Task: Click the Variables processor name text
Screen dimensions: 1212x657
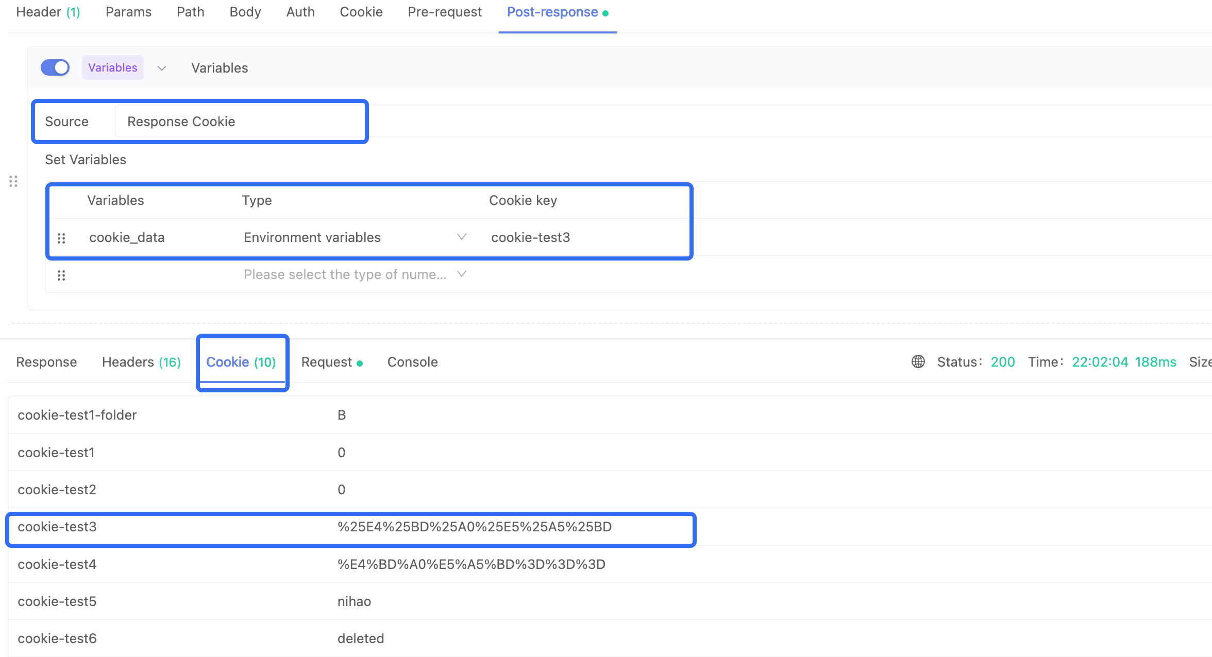Action: tap(220, 68)
